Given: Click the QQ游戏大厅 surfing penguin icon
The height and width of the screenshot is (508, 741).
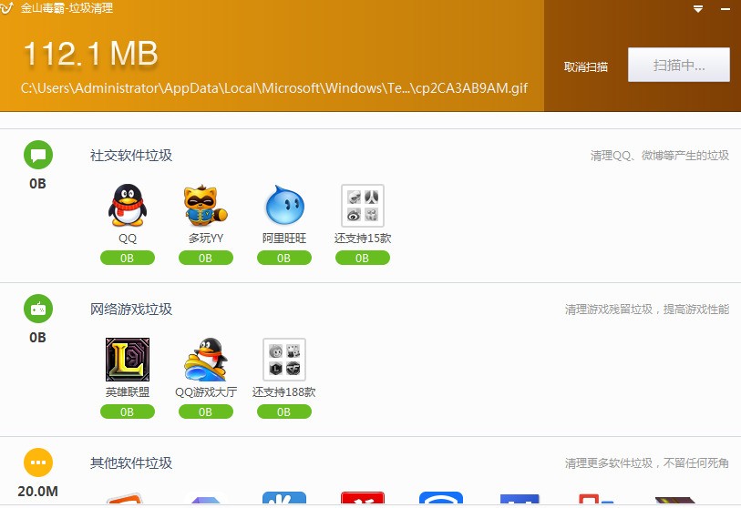Looking at the screenshot, I should pyautogui.click(x=206, y=360).
